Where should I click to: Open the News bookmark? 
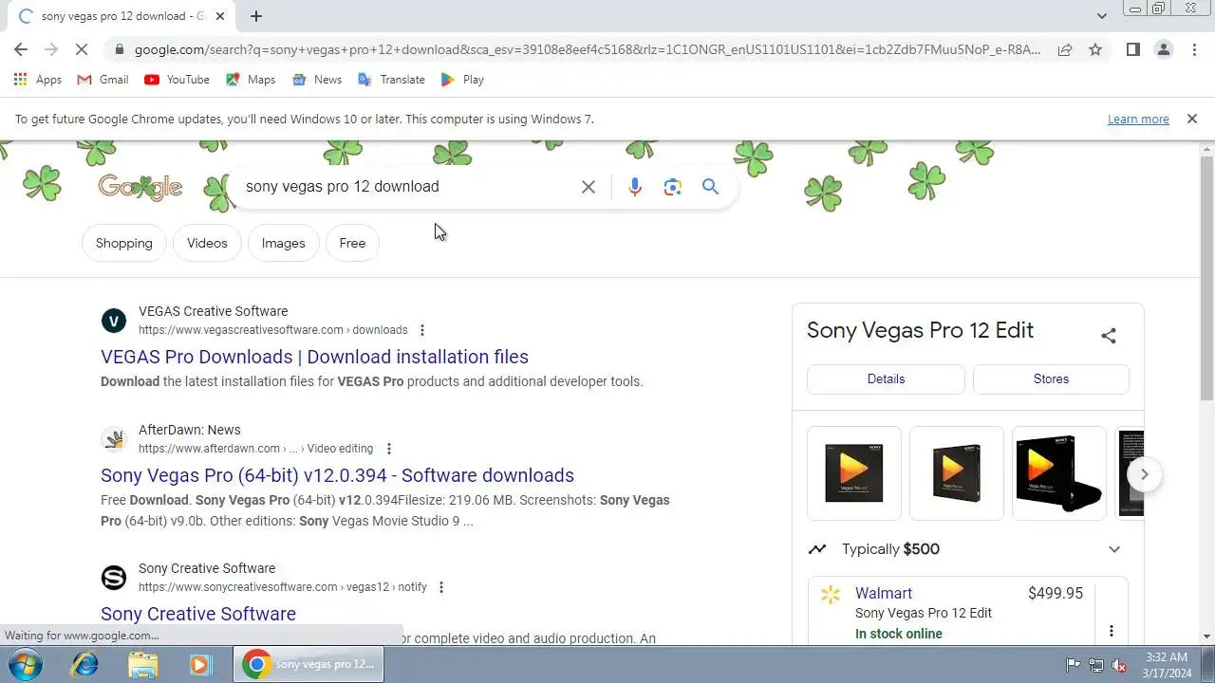[x=317, y=80]
